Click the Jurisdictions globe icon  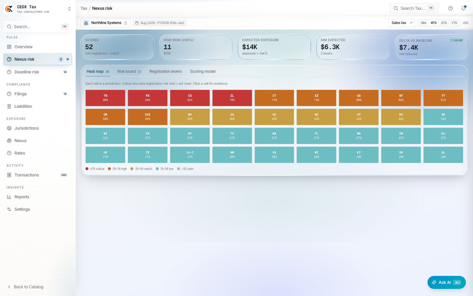(x=9, y=128)
